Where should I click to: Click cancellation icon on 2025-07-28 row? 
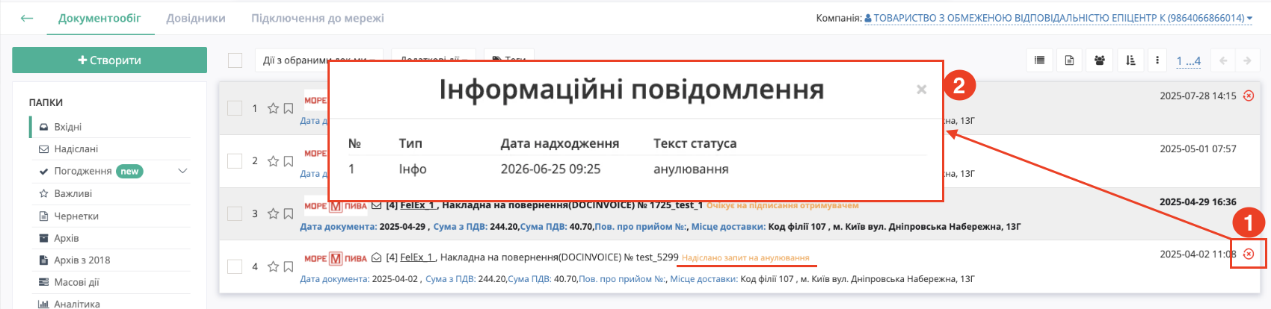tap(1249, 96)
